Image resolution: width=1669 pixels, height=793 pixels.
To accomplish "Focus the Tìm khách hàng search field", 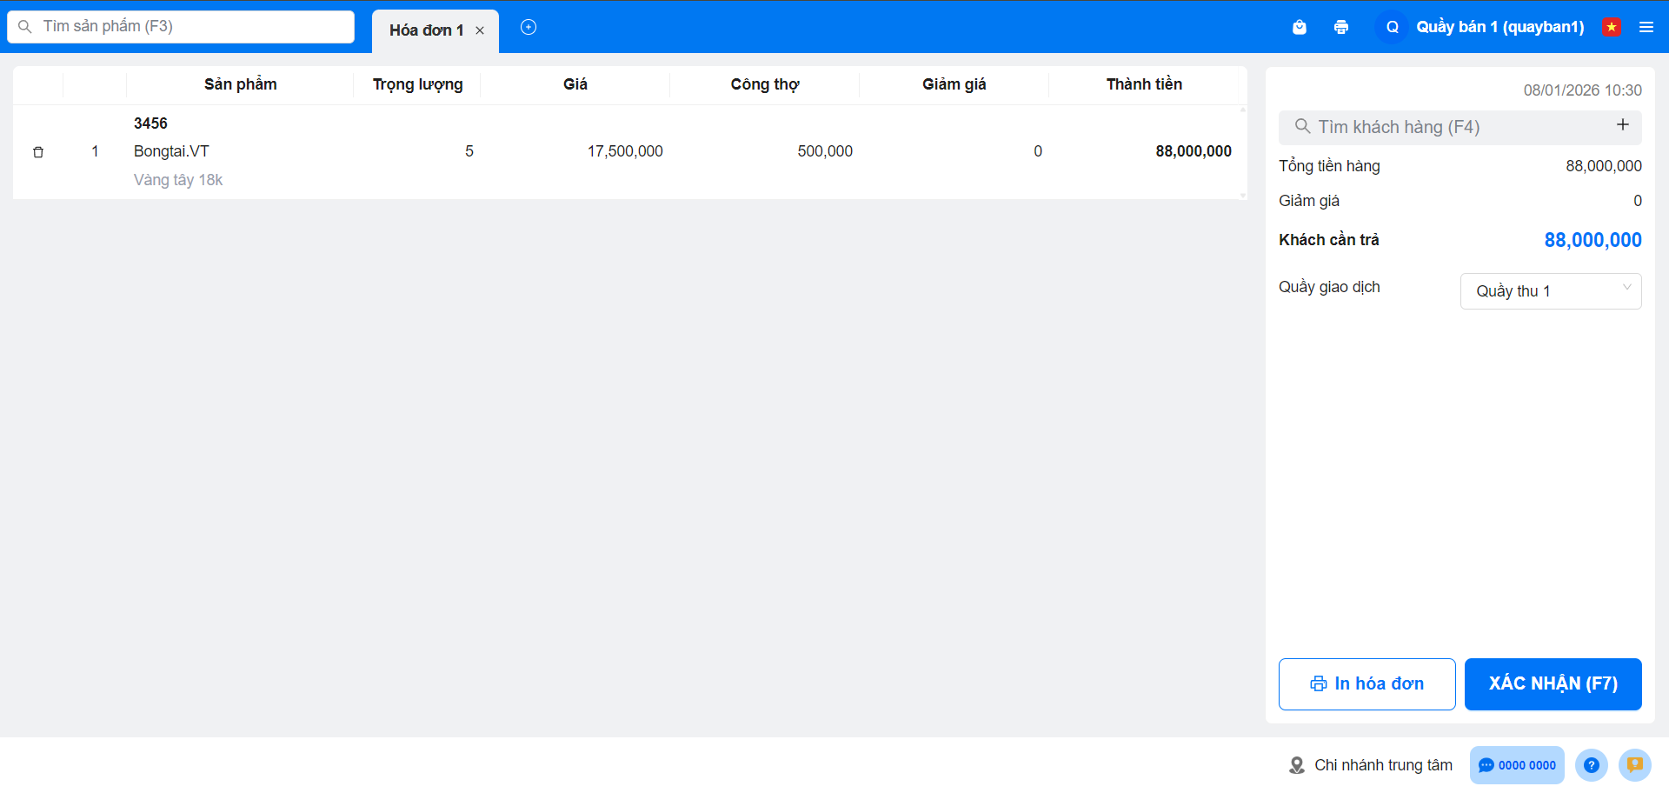I will coord(1452,128).
